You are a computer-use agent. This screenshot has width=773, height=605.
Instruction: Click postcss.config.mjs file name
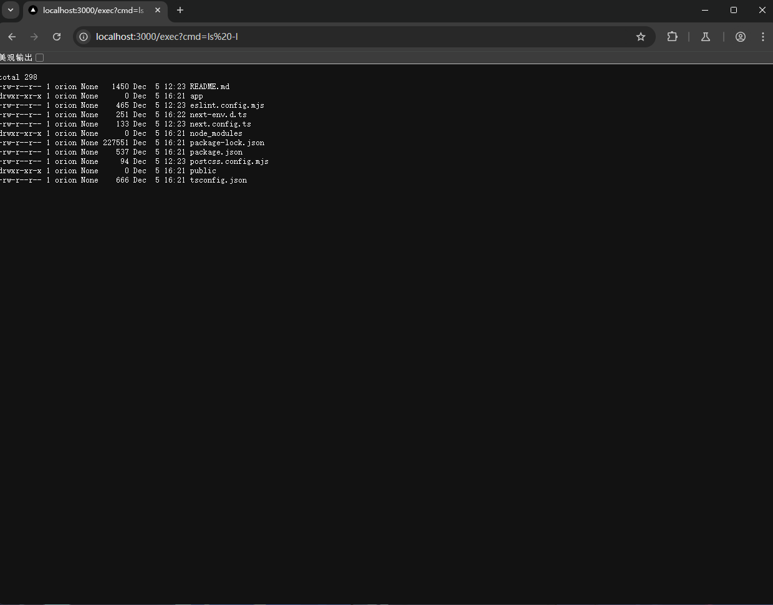pyautogui.click(x=229, y=161)
